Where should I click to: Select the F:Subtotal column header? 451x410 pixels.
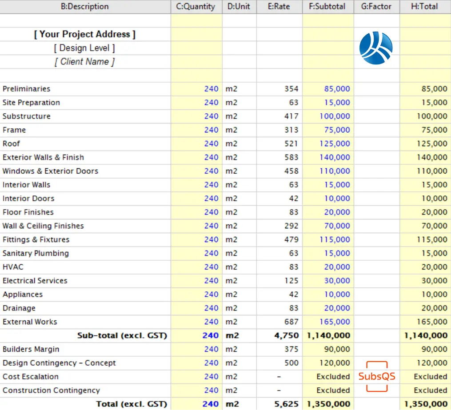327,7
